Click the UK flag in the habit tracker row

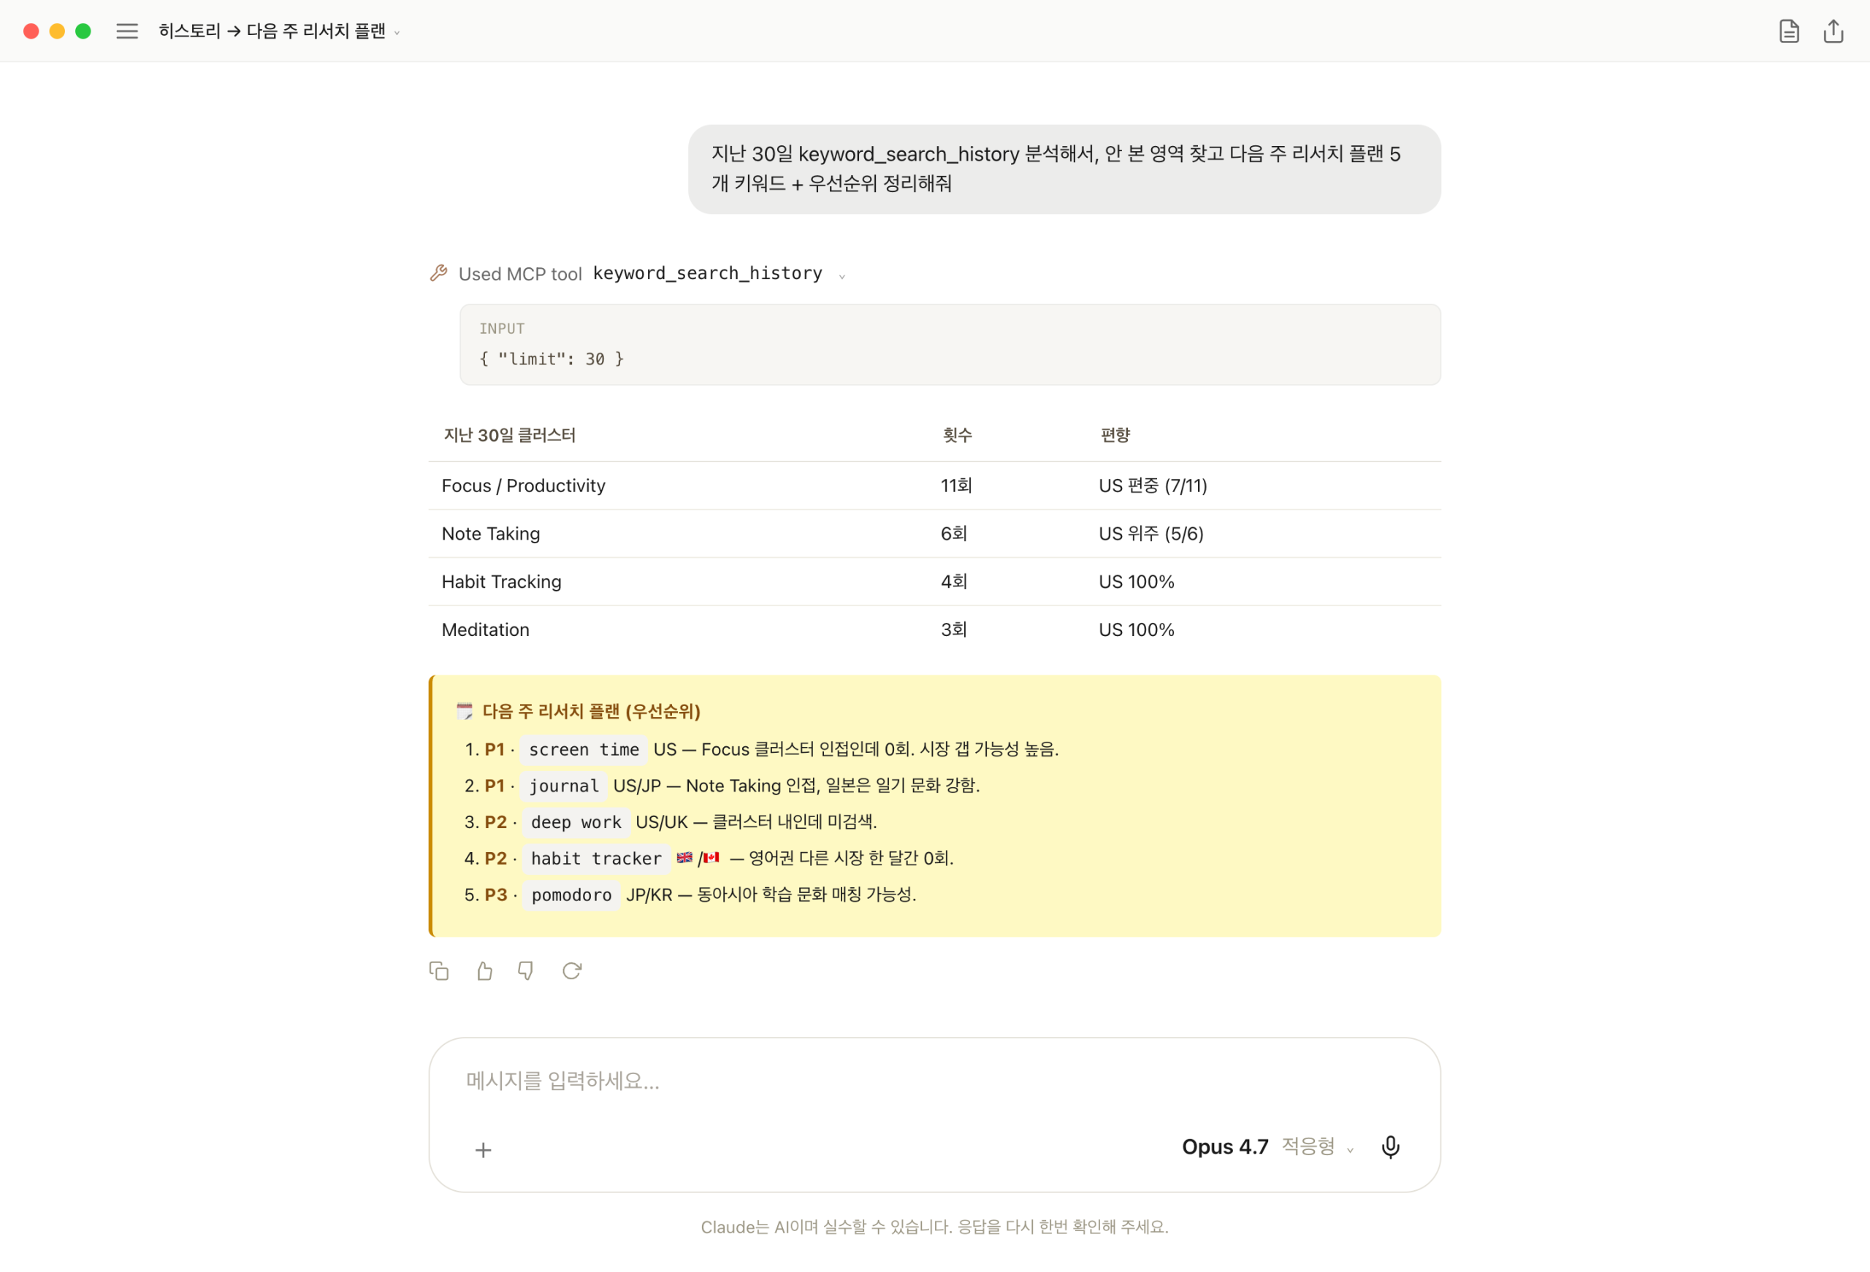pos(684,858)
